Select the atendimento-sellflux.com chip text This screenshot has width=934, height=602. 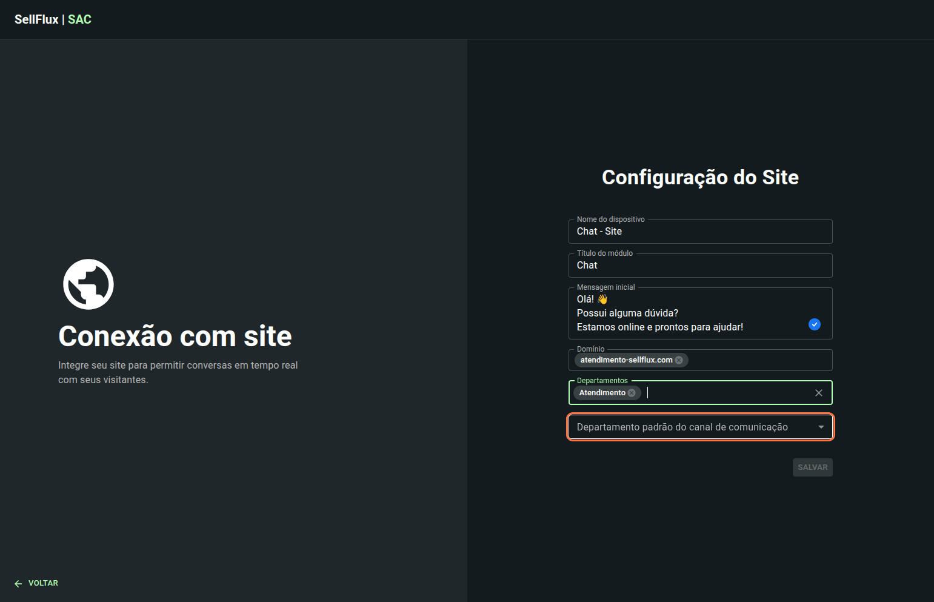[626, 360]
